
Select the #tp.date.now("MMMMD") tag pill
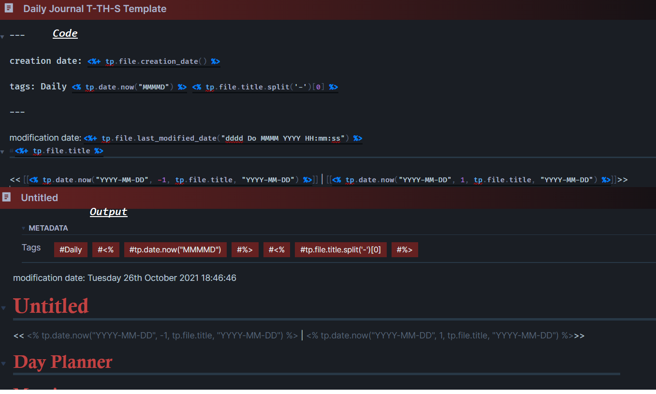point(175,249)
